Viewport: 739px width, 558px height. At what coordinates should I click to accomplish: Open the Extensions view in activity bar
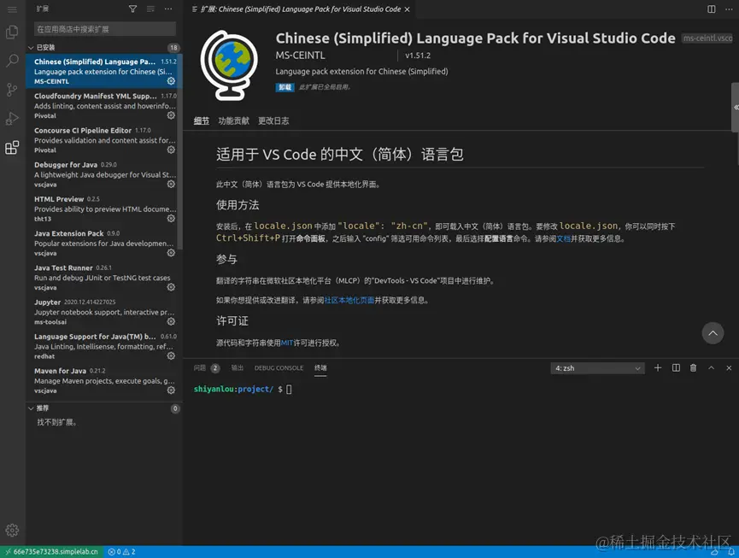click(12, 148)
